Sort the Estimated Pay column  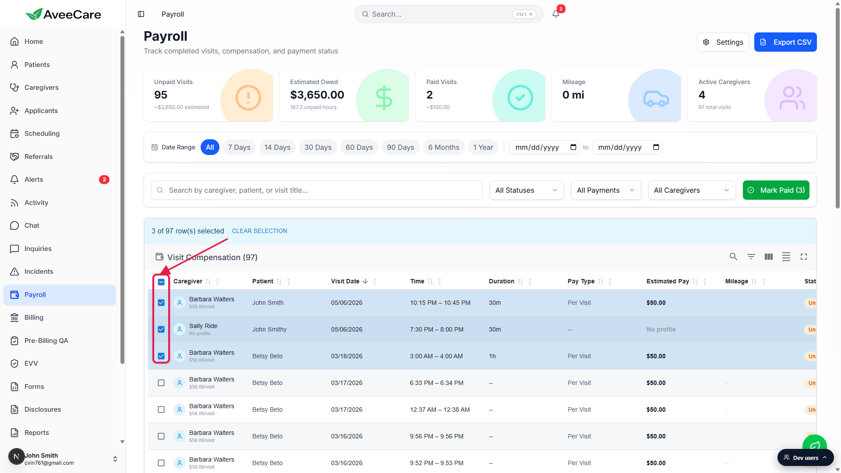coord(695,281)
